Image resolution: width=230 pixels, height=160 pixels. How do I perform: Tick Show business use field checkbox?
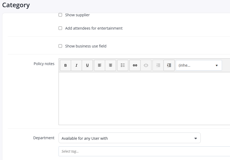click(x=60, y=46)
